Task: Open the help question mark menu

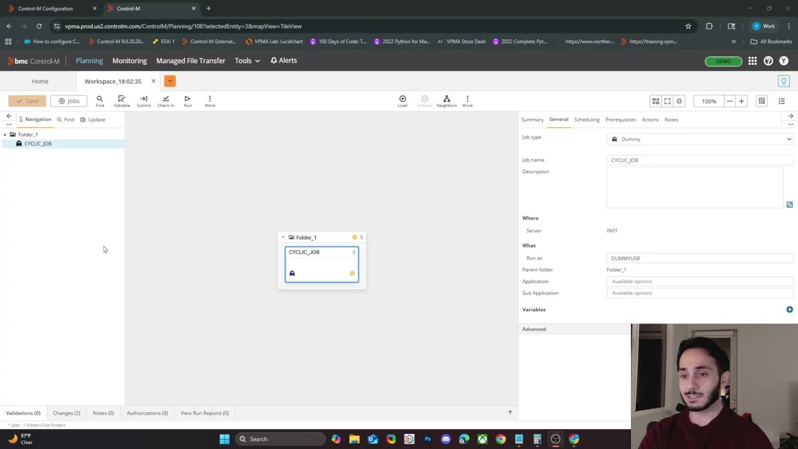Action: [x=768, y=61]
